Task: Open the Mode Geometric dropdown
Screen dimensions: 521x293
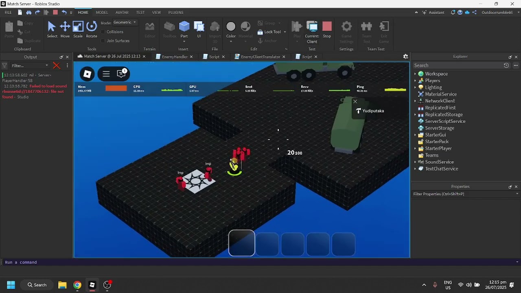Action: tap(125, 22)
